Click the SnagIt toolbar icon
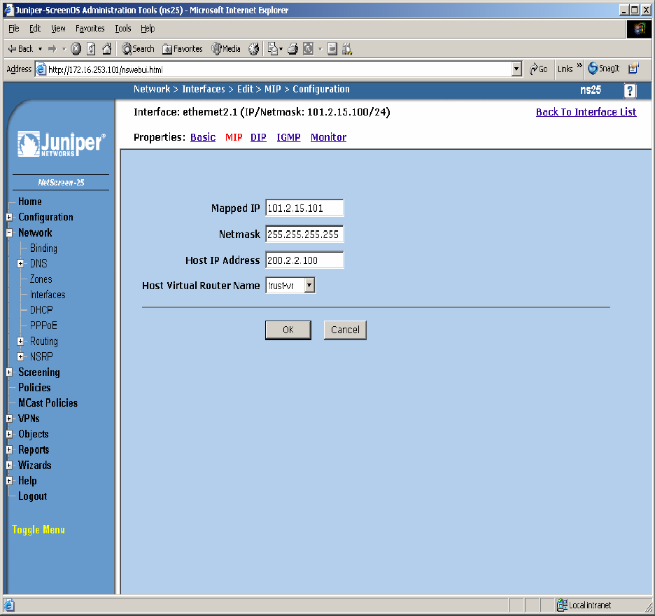Image resolution: width=655 pixels, height=616 pixels. (x=604, y=69)
